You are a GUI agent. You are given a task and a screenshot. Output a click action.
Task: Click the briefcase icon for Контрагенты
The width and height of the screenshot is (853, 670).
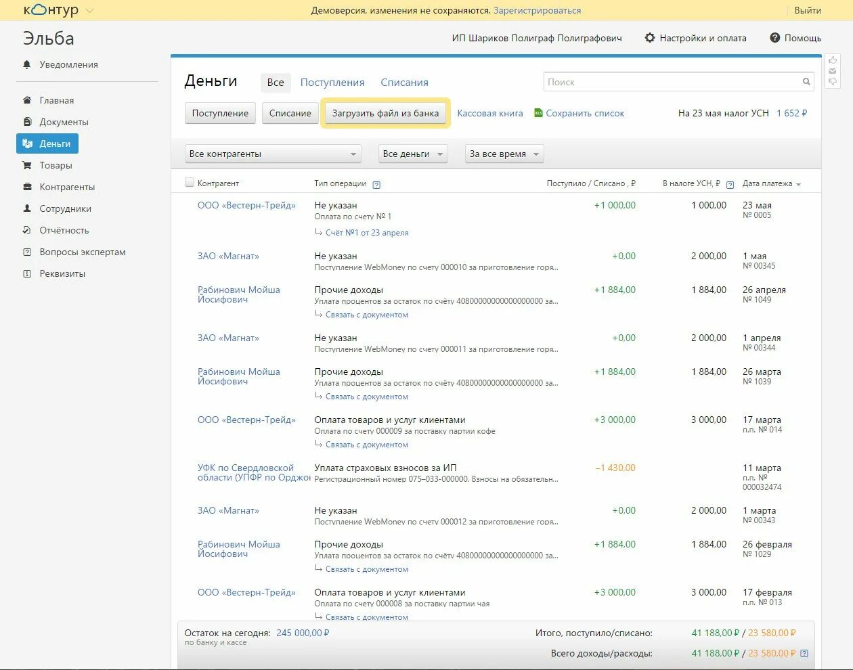pos(27,187)
